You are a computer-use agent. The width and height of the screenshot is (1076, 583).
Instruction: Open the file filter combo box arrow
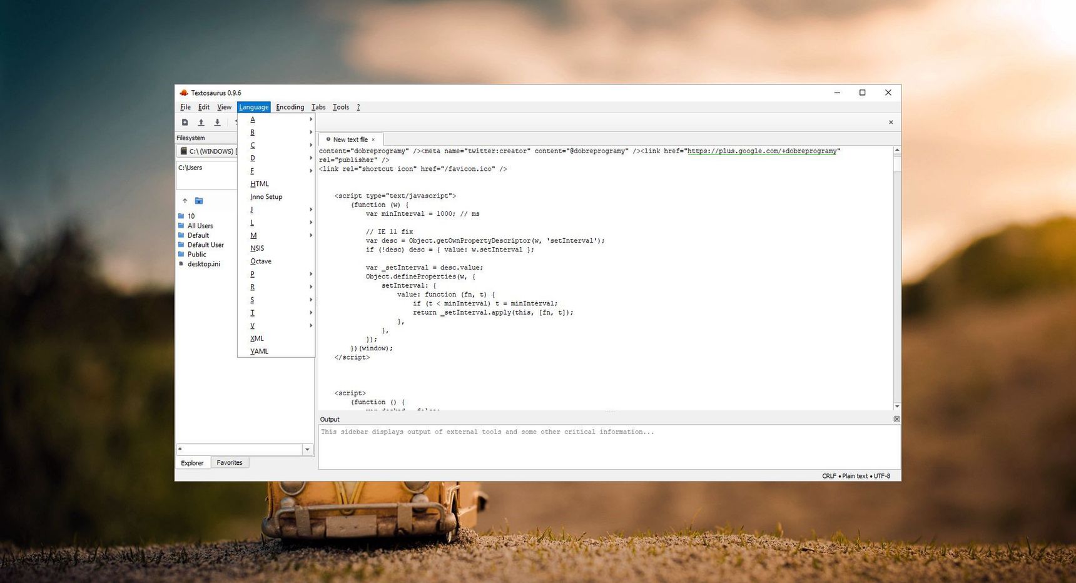307,450
